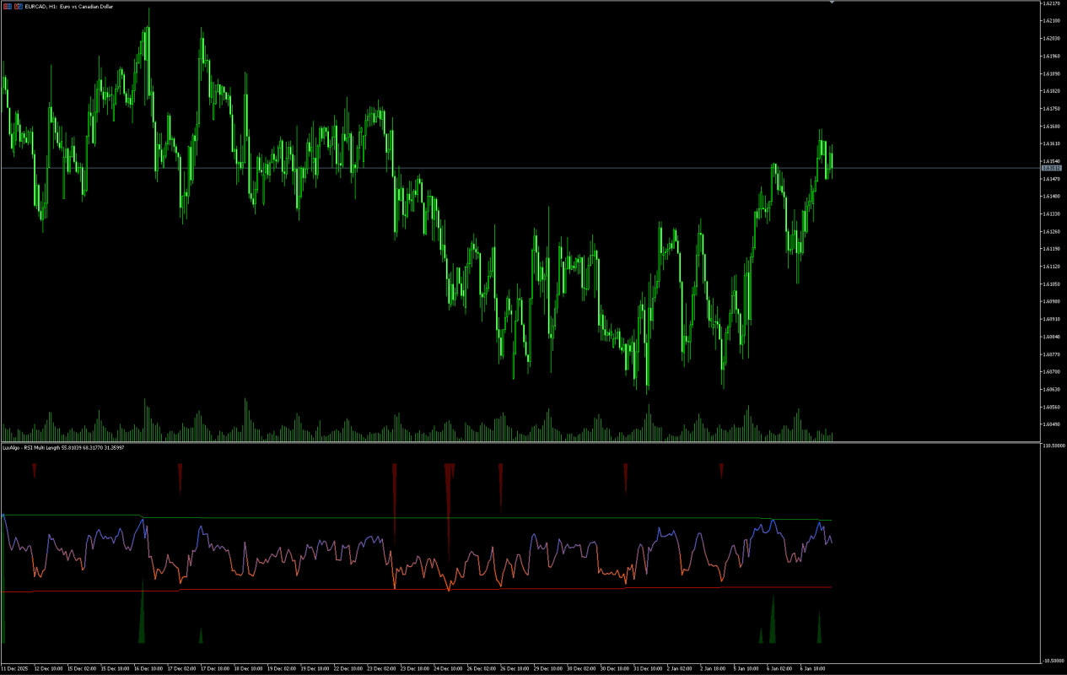The width and height of the screenshot is (1067, 675).
Task: Select the horizontal current-price line on the chart
Action: pyautogui.click(x=506, y=166)
